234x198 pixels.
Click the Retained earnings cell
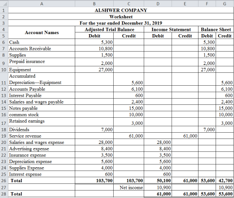(42, 122)
